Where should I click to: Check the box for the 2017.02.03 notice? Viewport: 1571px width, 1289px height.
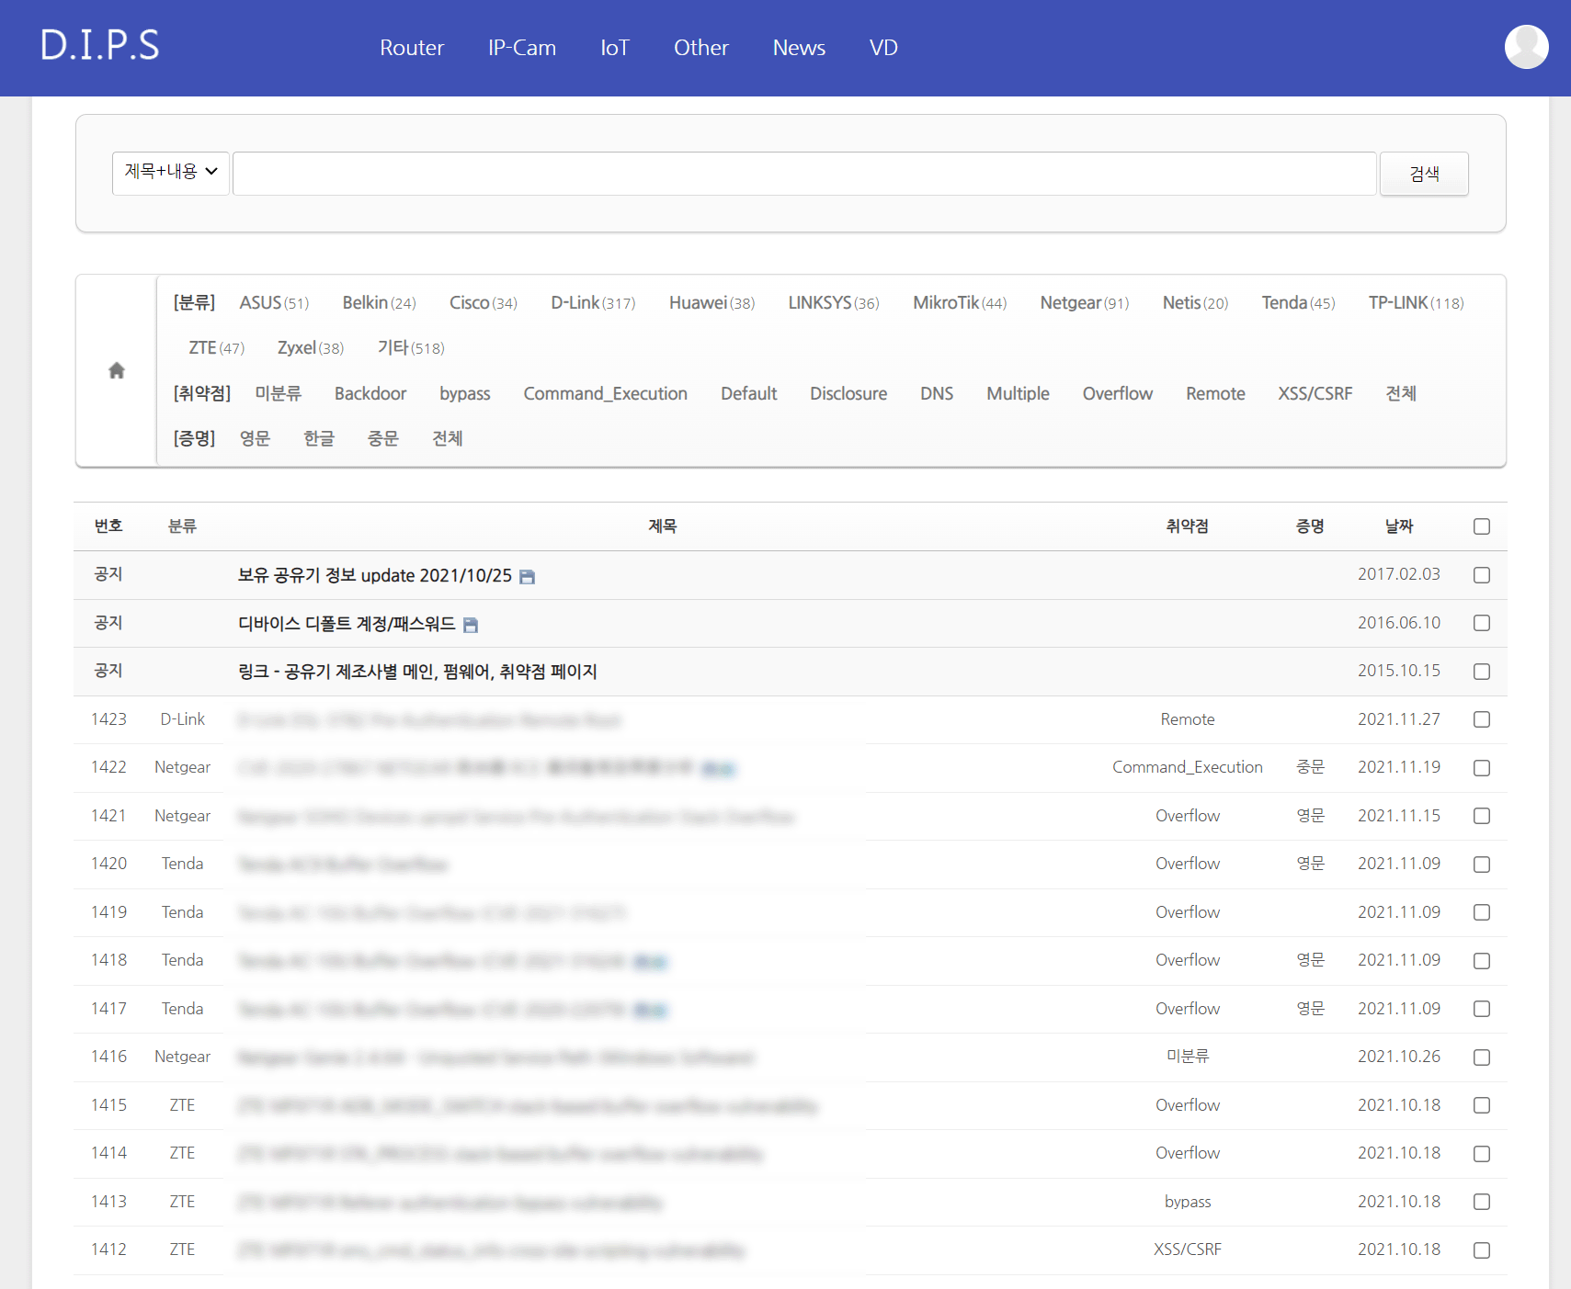pos(1481,575)
